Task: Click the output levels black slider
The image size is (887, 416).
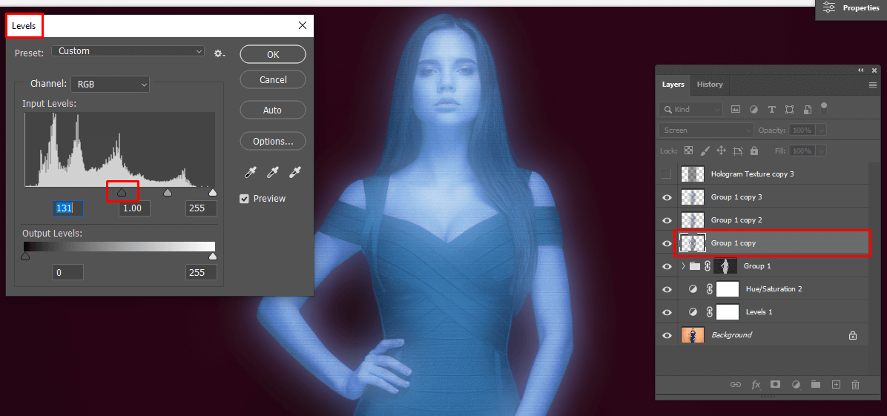Action: (25, 257)
